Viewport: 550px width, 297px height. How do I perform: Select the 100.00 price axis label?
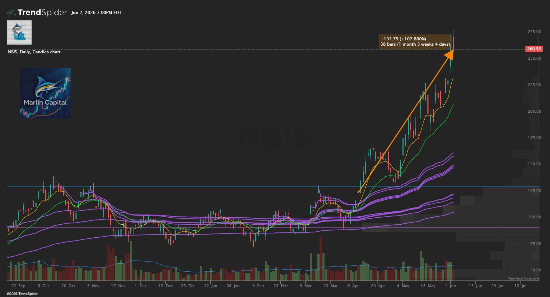coord(534,217)
